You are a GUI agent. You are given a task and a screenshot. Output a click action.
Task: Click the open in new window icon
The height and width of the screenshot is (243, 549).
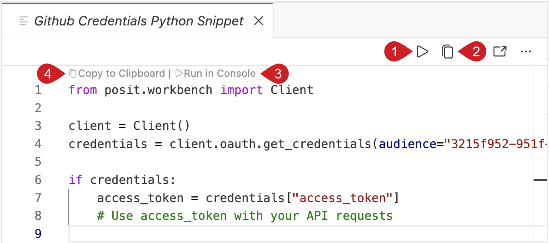point(499,52)
